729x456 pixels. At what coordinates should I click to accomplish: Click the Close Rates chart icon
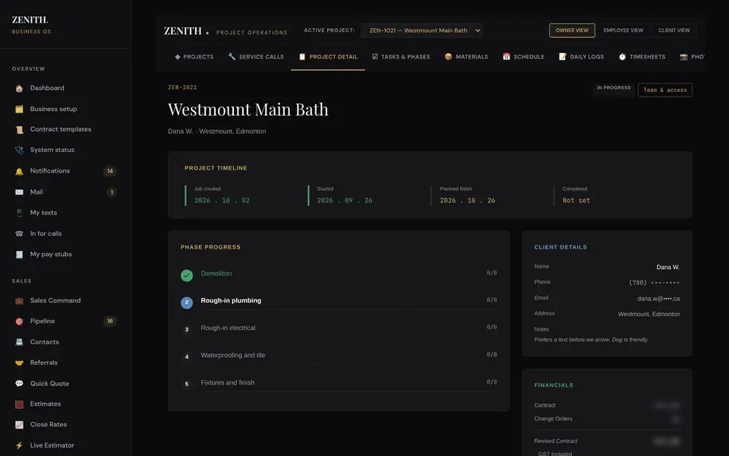pos(19,425)
